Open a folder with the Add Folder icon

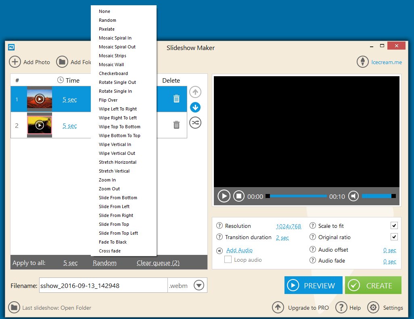[62, 62]
